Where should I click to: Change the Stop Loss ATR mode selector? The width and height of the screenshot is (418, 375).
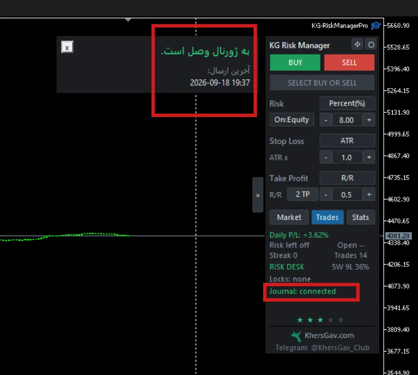[347, 141]
